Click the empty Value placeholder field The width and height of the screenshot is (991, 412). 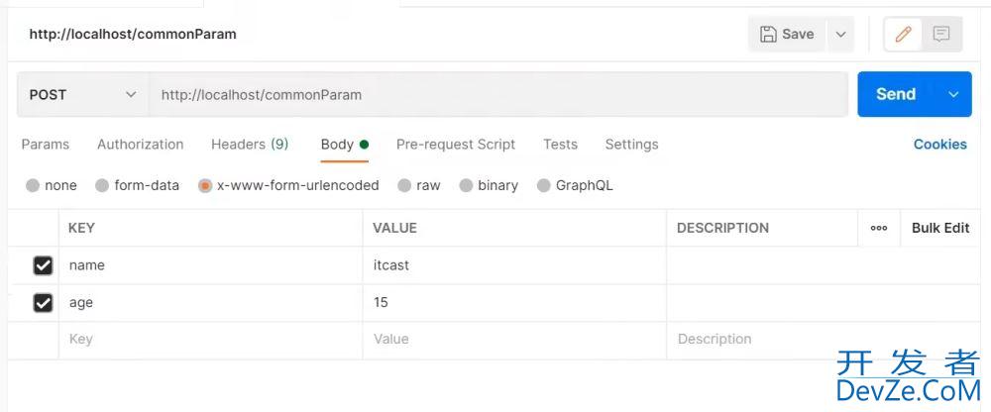pos(514,341)
